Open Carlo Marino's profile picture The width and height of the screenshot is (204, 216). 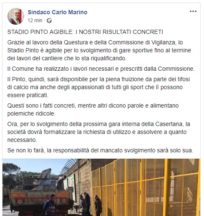[x=16, y=16]
